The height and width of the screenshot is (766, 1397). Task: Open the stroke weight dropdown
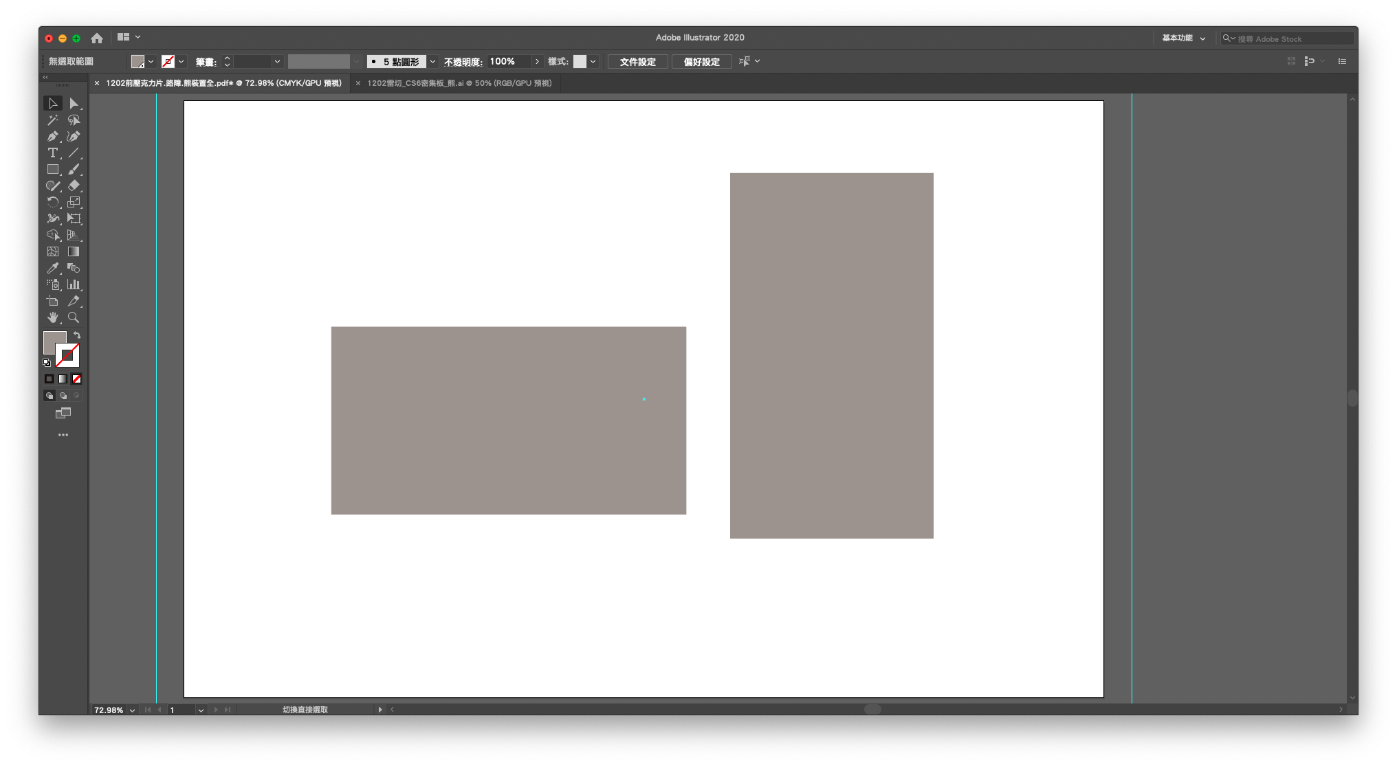(277, 62)
